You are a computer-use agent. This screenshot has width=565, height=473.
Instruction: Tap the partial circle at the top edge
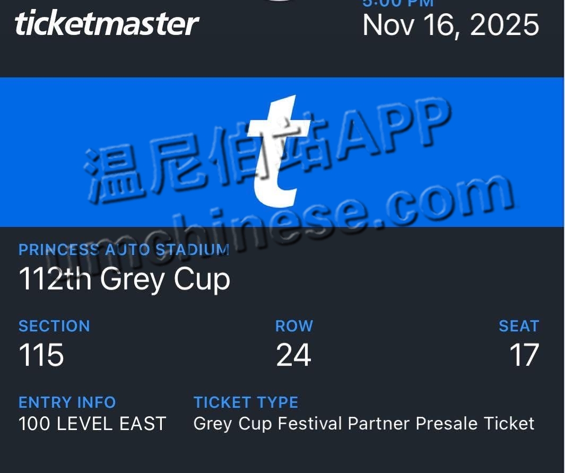(x=281, y=2)
